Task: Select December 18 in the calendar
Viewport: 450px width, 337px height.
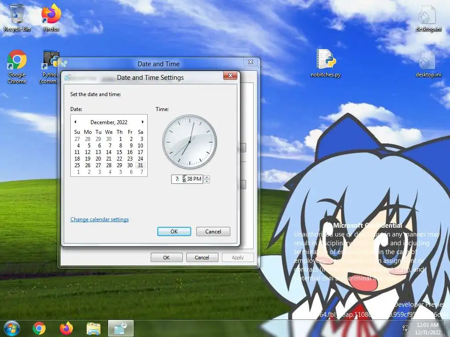Action: pyautogui.click(x=77, y=159)
